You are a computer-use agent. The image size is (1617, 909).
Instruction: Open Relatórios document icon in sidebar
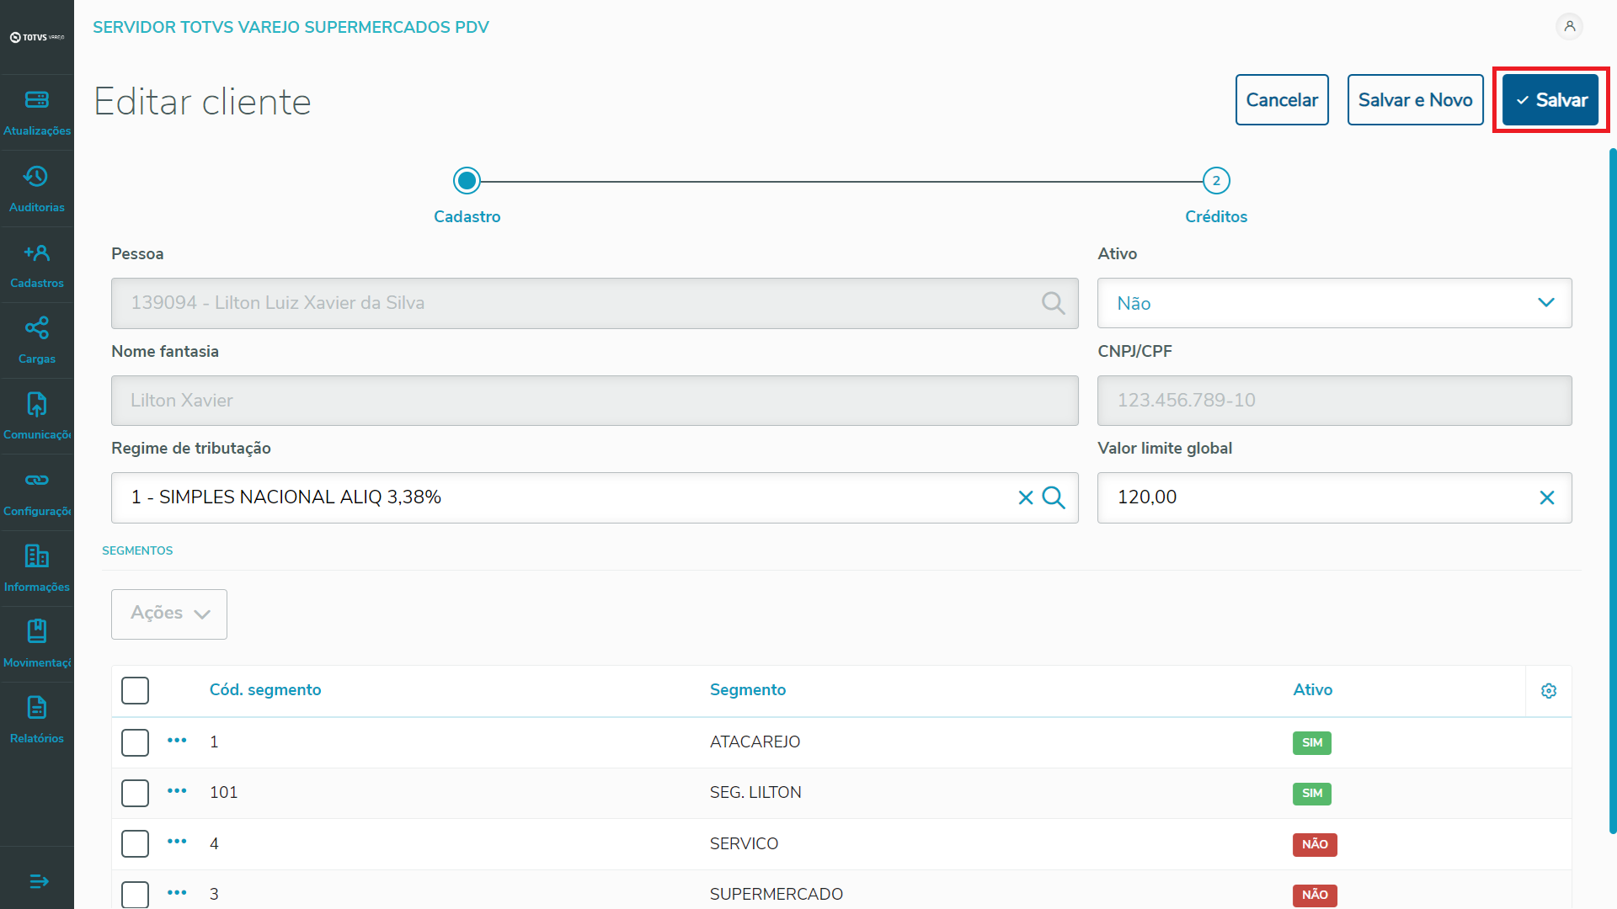(x=36, y=708)
